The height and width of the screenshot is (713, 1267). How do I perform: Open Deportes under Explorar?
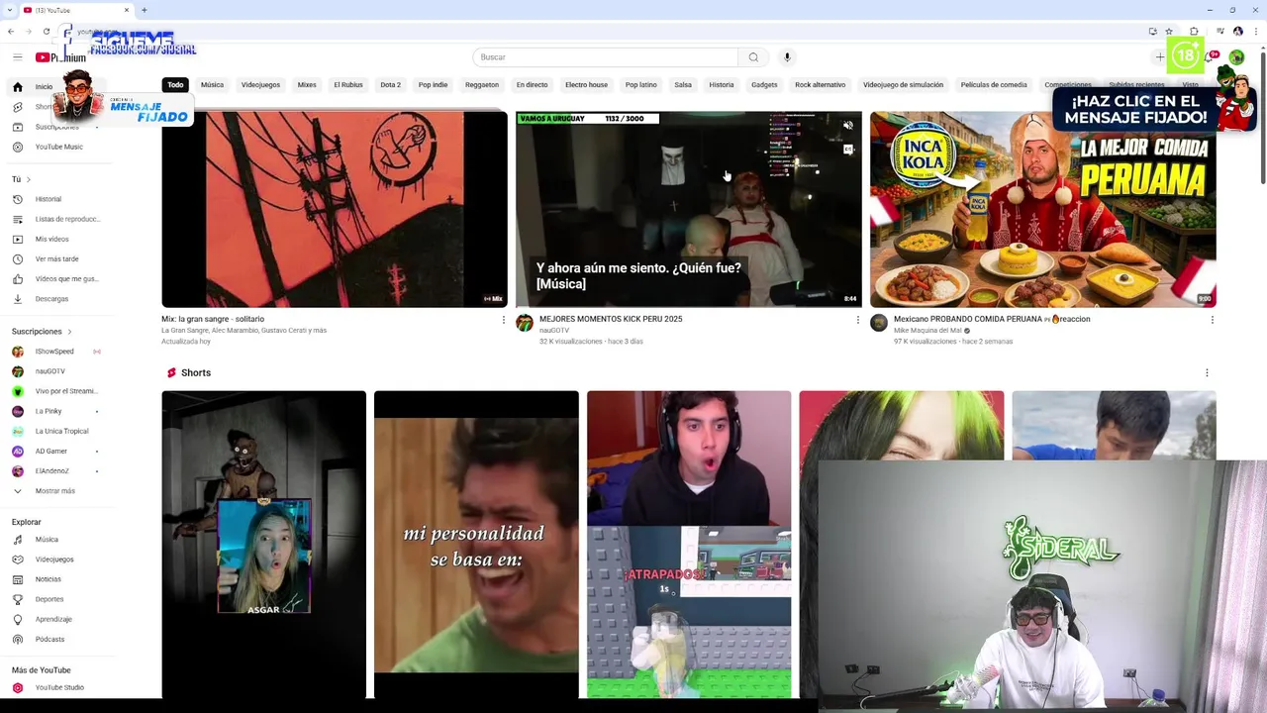pos(49,599)
